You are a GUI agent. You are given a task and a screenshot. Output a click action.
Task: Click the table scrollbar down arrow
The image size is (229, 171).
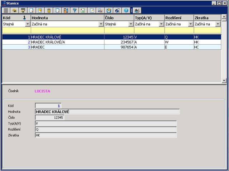click(224, 81)
